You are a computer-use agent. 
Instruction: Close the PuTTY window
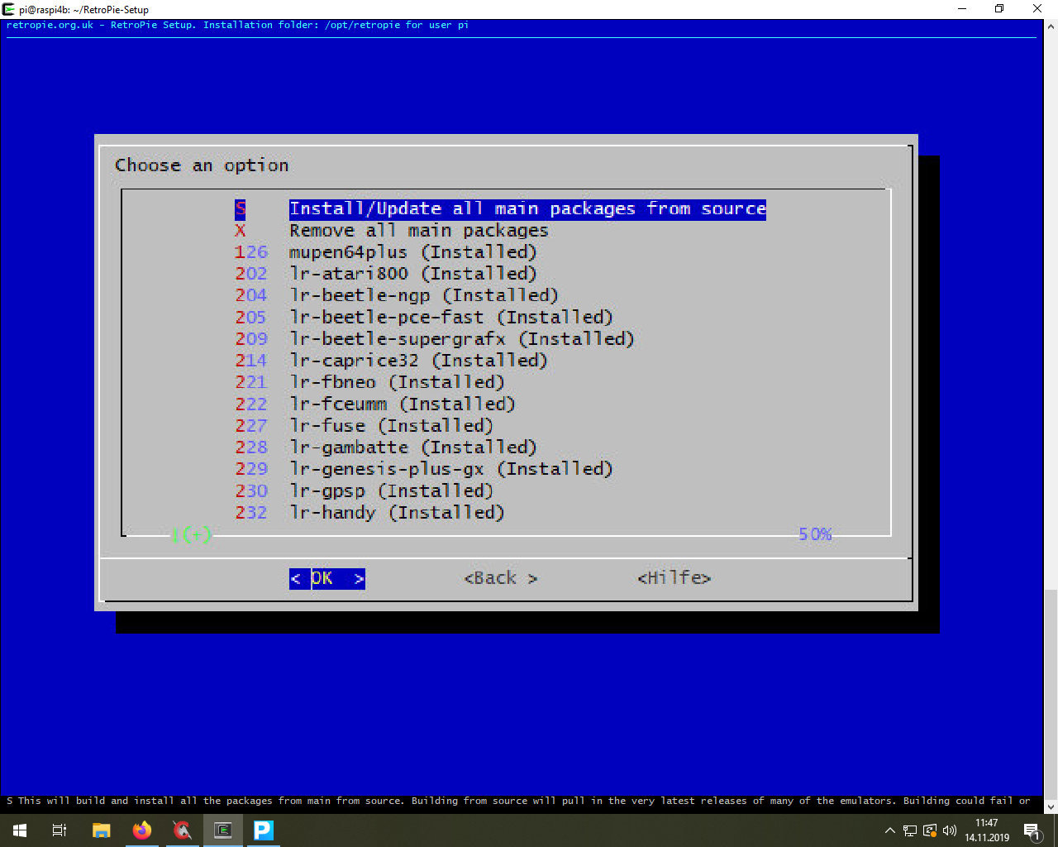(x=1037, y=9)
